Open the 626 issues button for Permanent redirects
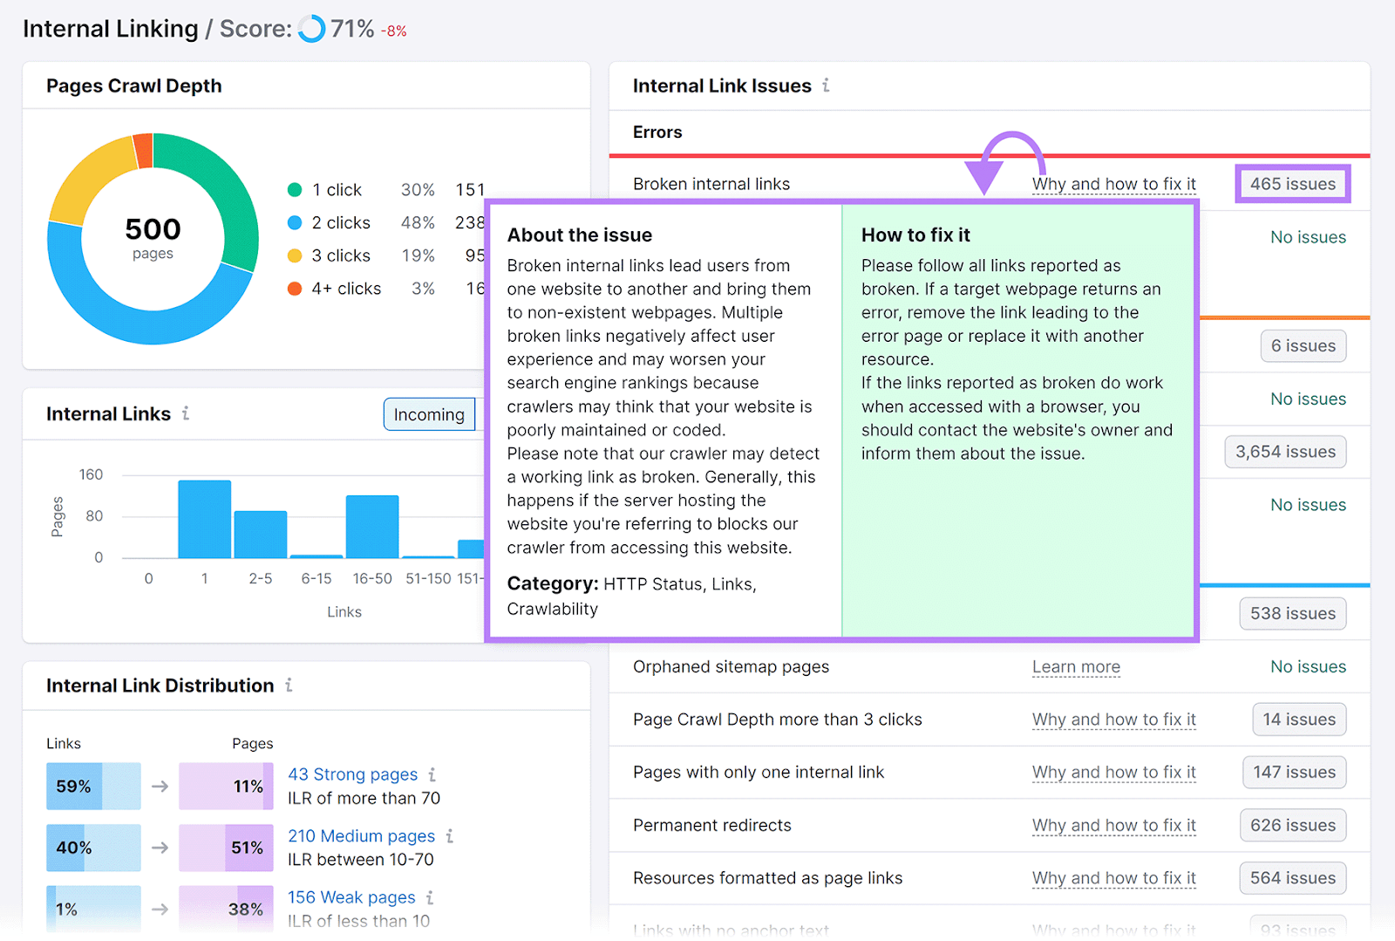The height and width of the screenshot is (941, 1395). tap(1292, 825)
